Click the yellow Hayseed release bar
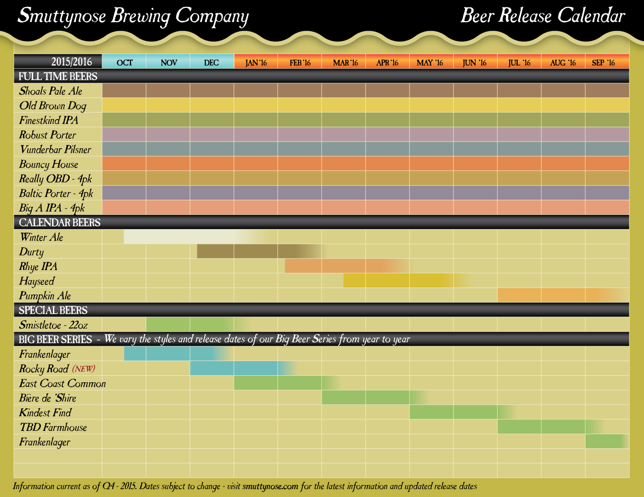644x497 pixels. click(408, 281)
